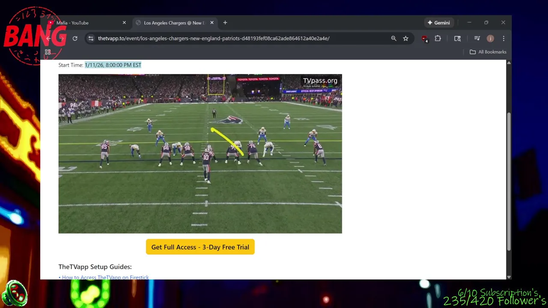Open Gemini from the title bar

coord(438,23)
